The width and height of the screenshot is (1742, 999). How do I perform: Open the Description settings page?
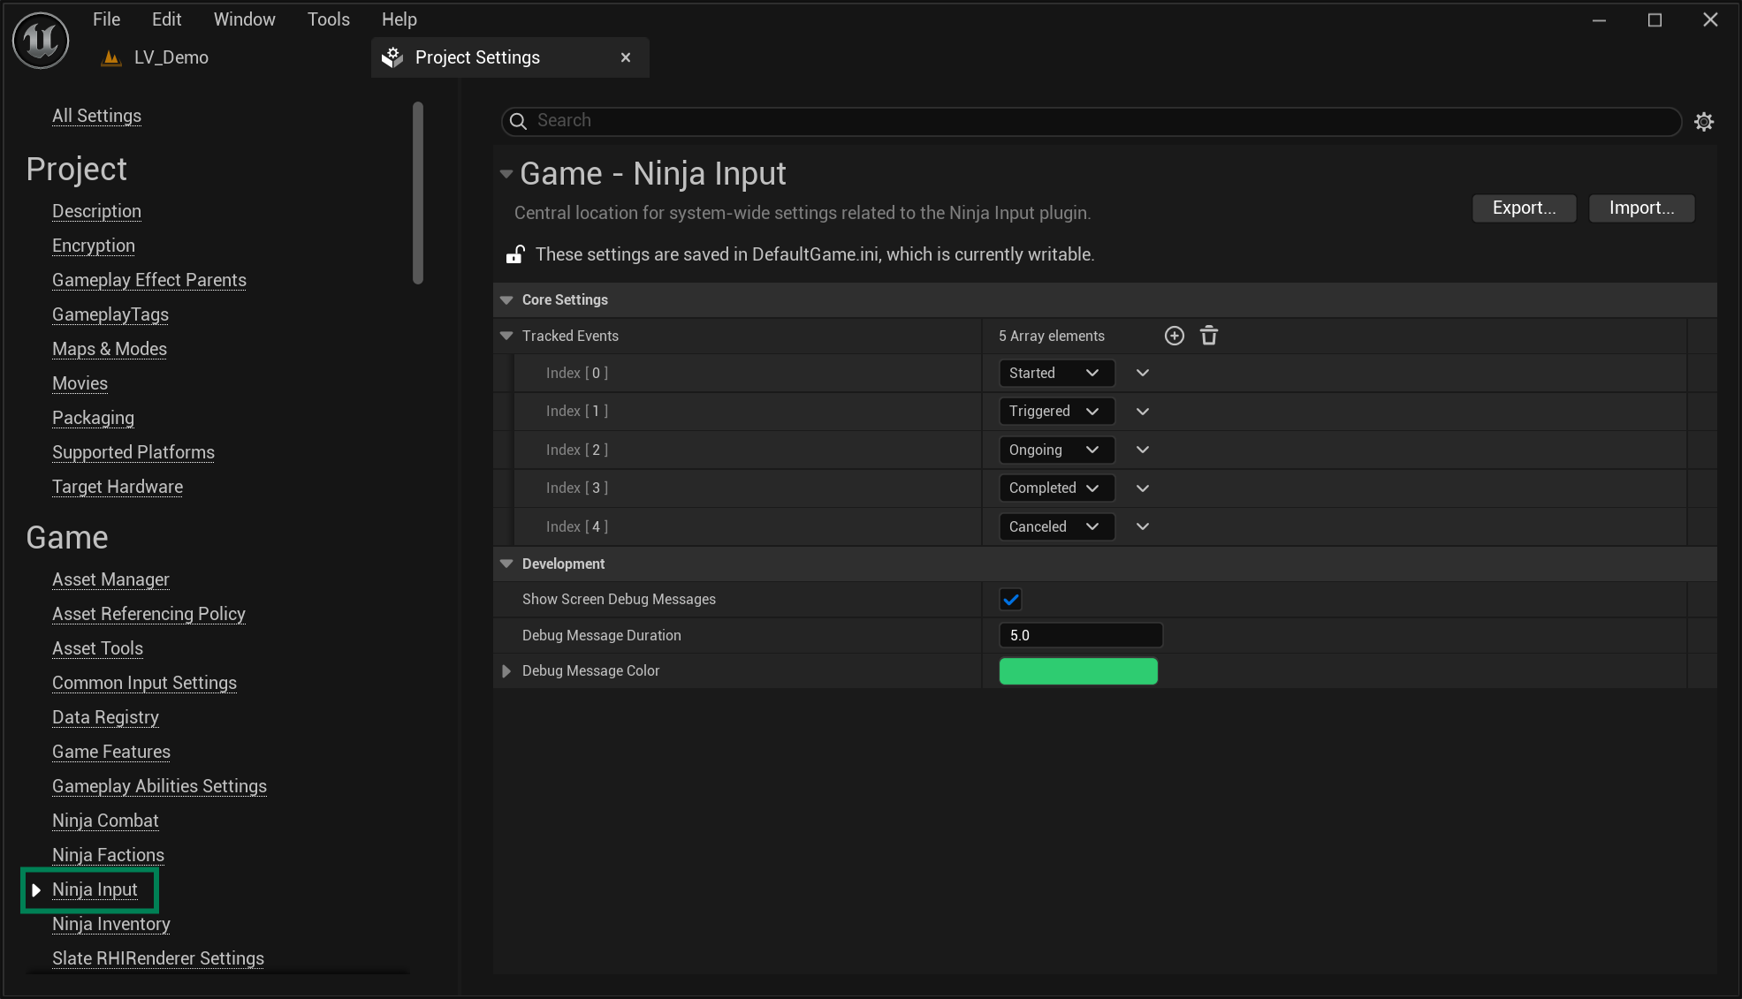click(96, 211)
